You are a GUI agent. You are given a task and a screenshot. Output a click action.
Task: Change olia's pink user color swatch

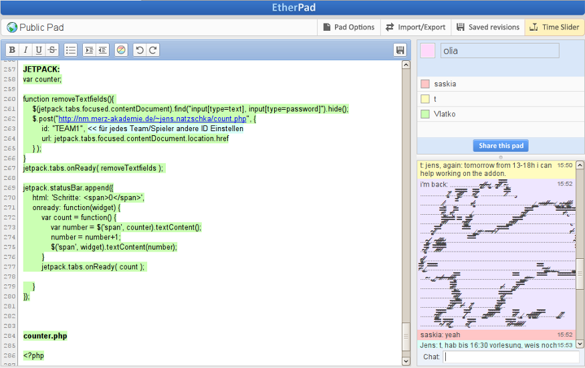[428, 50]
